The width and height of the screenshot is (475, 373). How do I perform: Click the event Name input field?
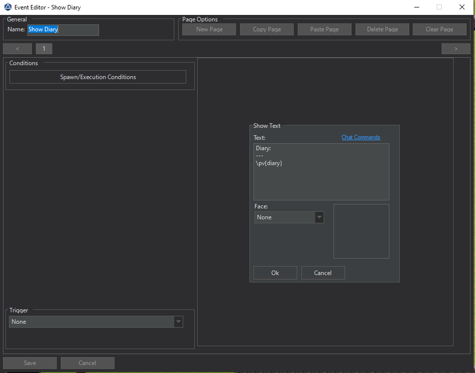click(x=63, y=30)
